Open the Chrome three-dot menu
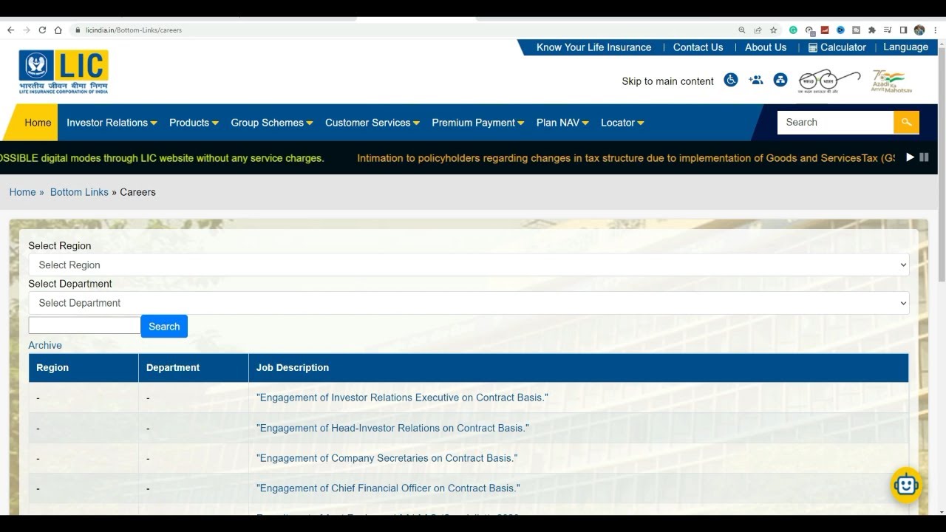The height and width of the screenshot is (532, 946). tap(935, 30)
